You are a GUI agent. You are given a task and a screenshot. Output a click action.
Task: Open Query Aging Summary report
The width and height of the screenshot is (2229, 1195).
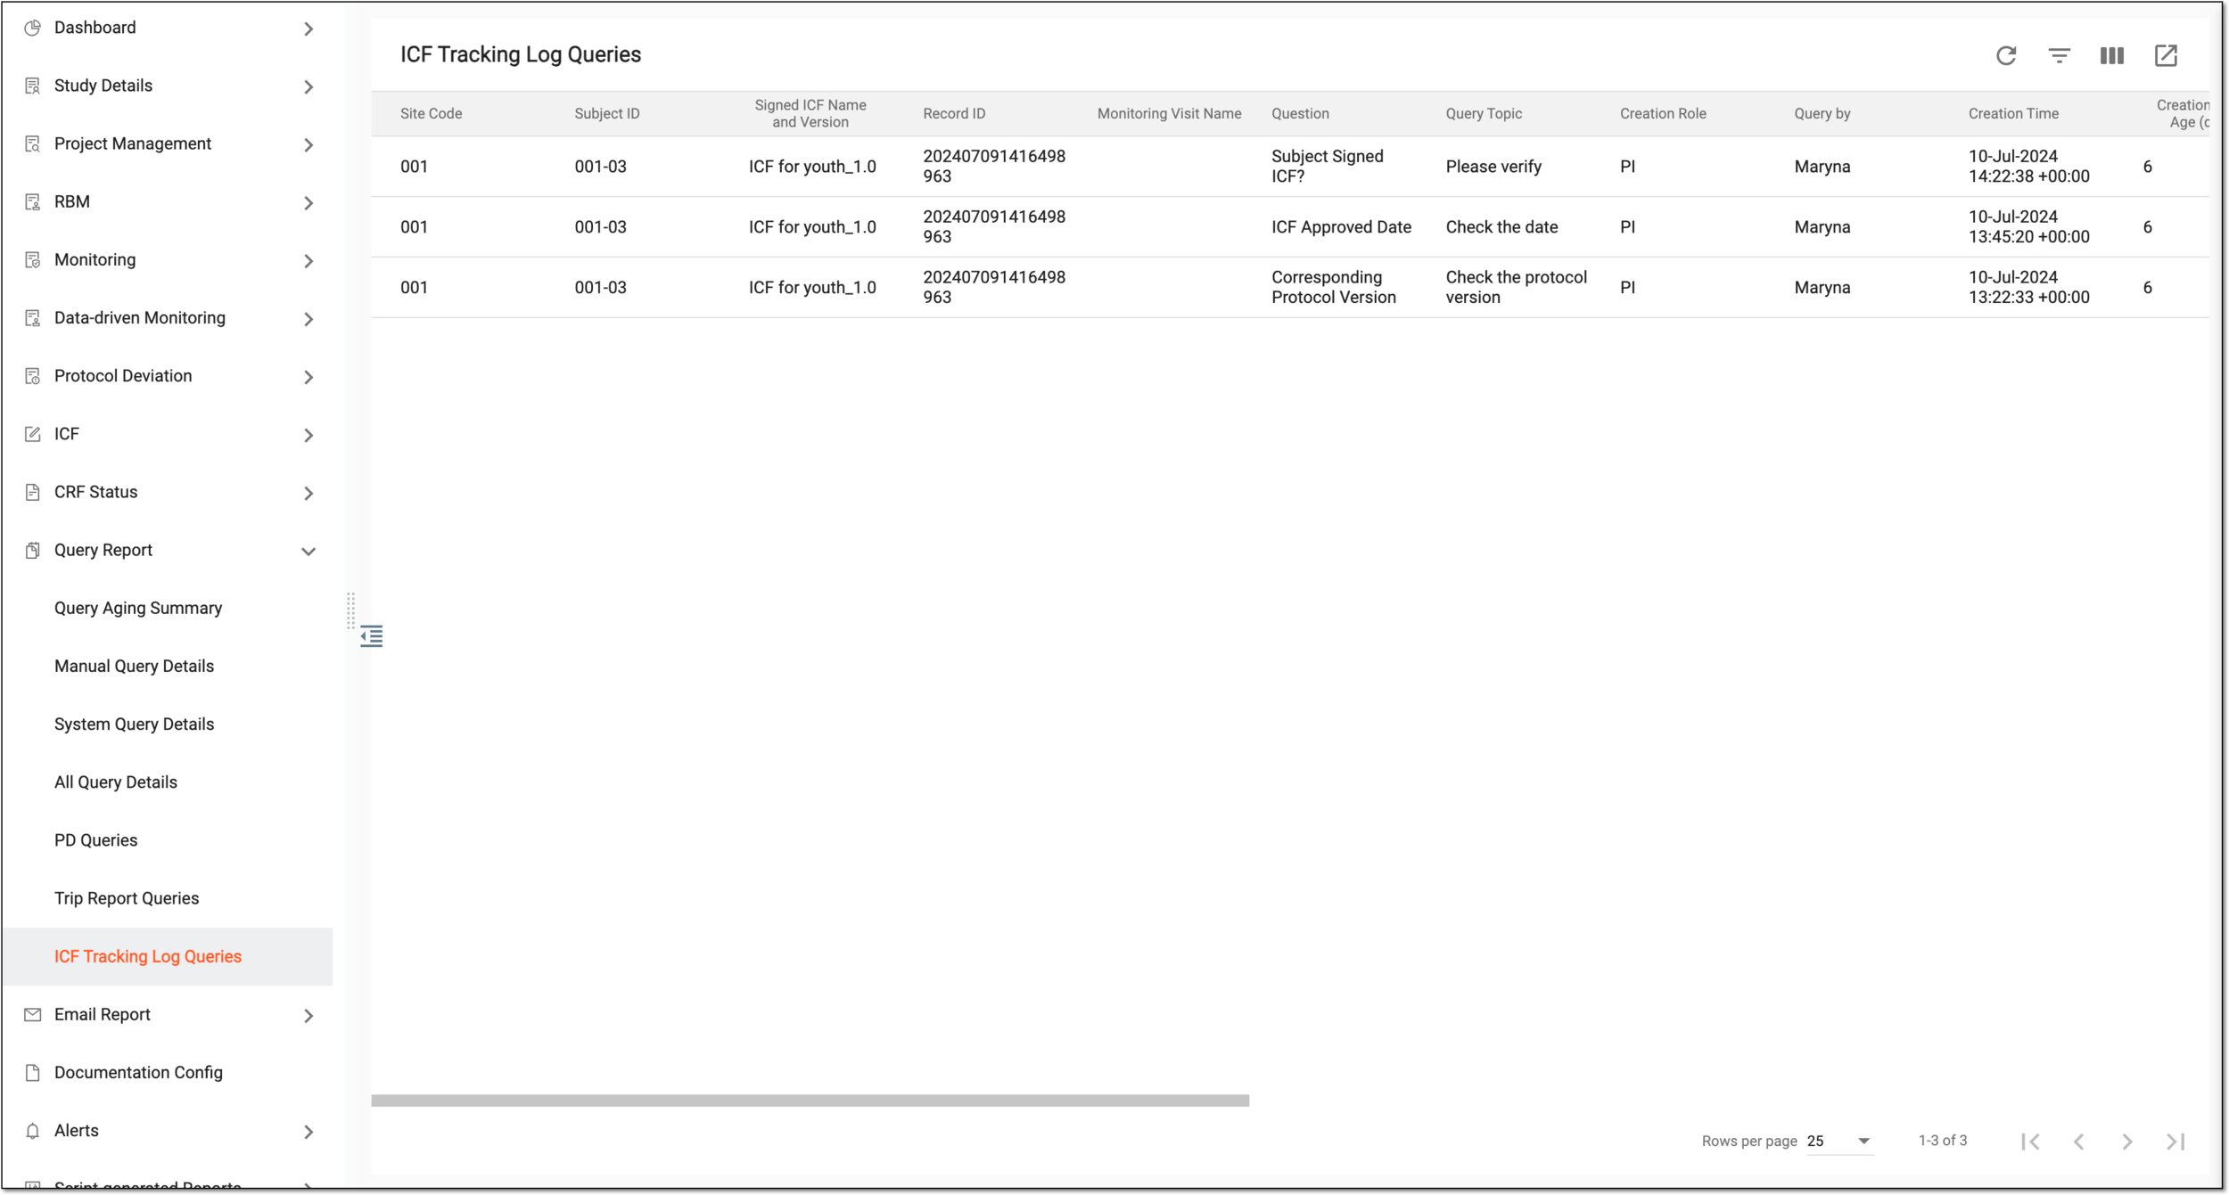pyautogui.click(x=138, y=608)
